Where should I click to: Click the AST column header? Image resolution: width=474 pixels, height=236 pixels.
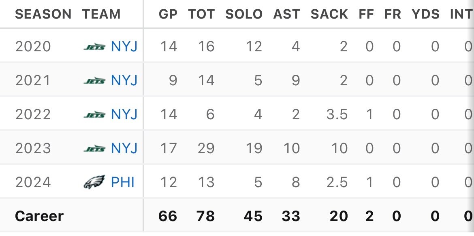pos(287,15)
